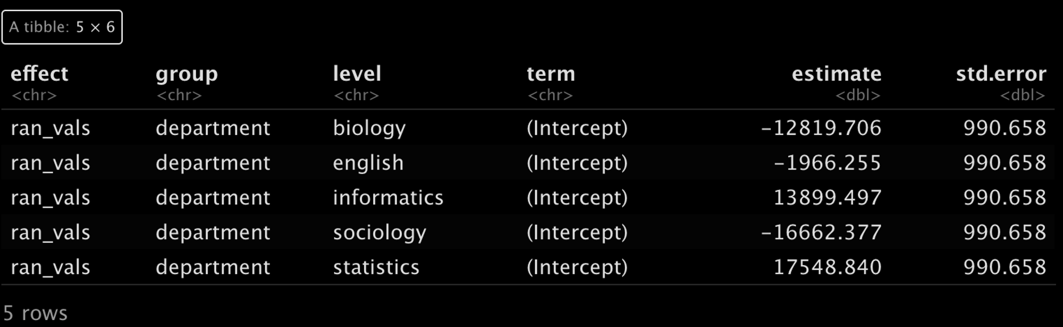Viewport: 1063px width, 327px height.
Task: Select the estimate column header
Action: pos(837,74)
